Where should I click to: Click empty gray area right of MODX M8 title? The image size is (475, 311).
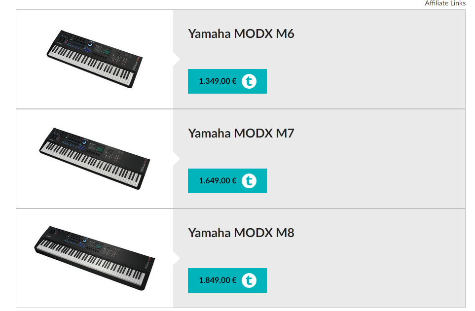[x=380, y=233]
